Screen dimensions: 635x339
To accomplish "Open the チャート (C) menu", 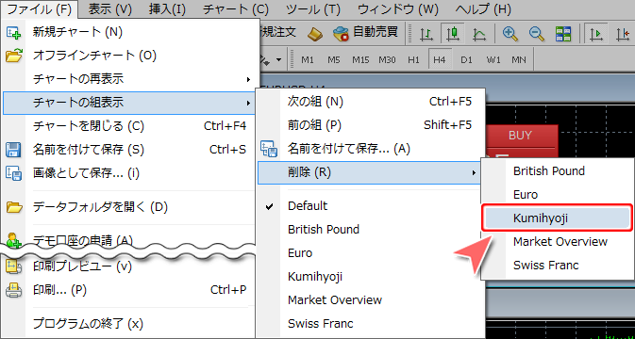I will pyautogui.click(x=236, y=8).
